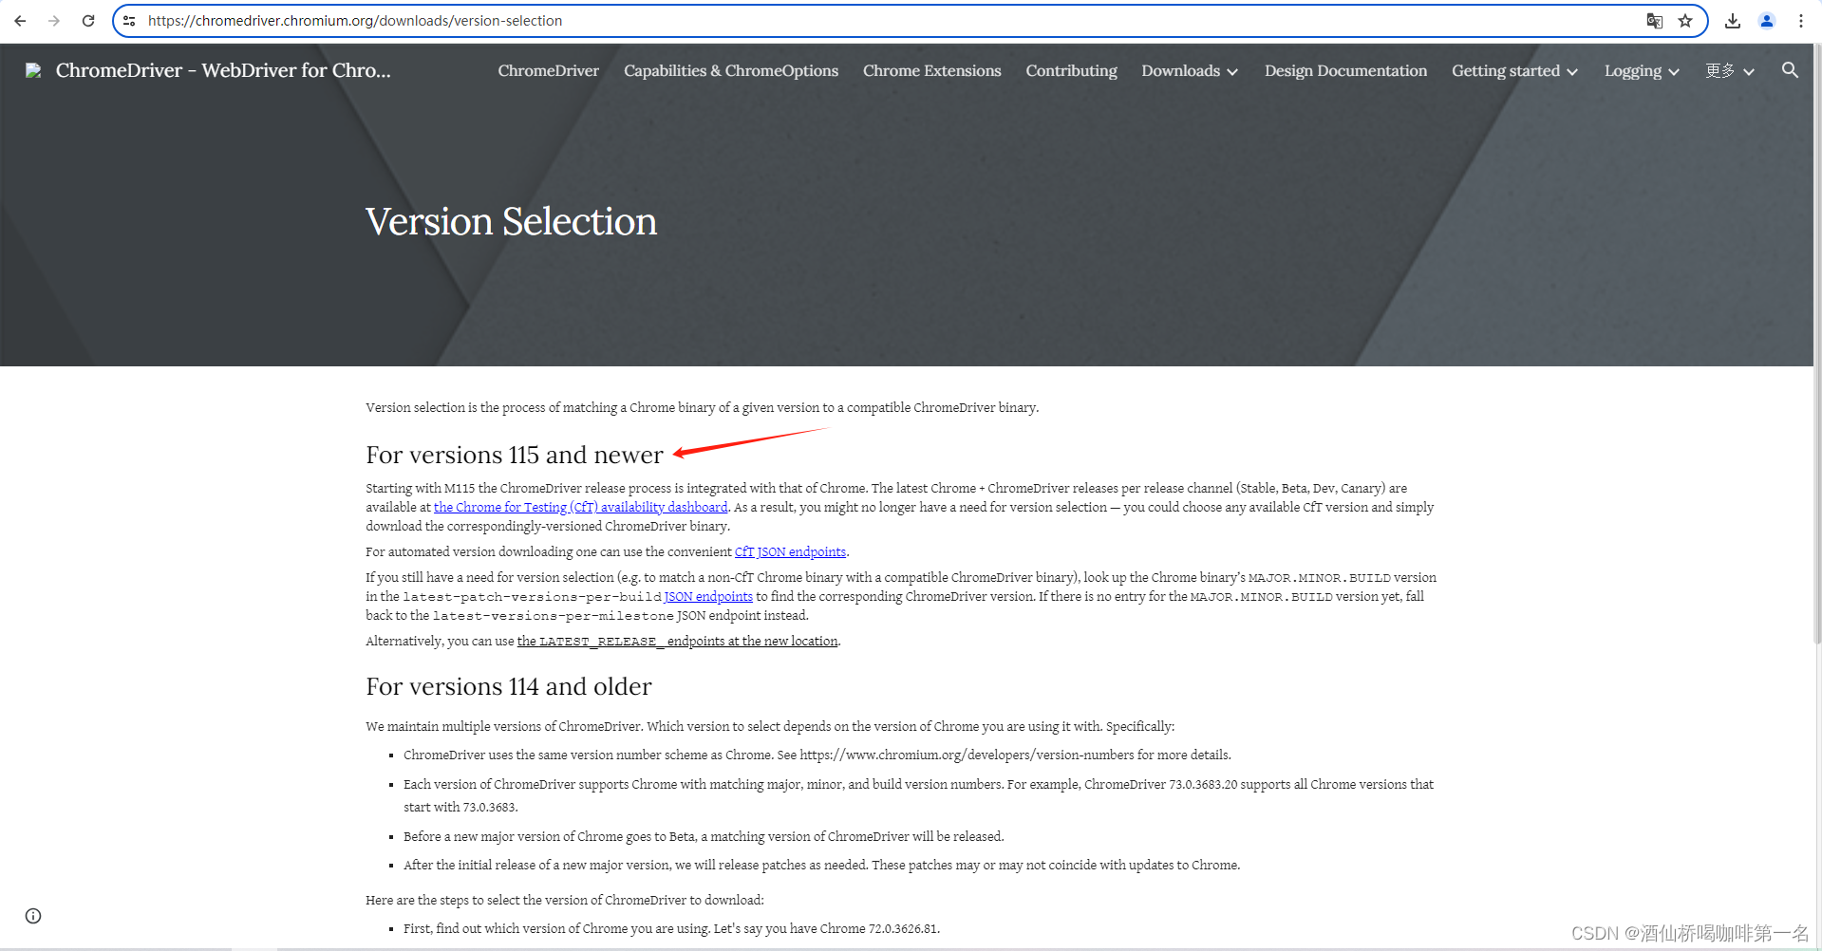
Task: Open browser downloads icon
Action: tap(1733, 21)
